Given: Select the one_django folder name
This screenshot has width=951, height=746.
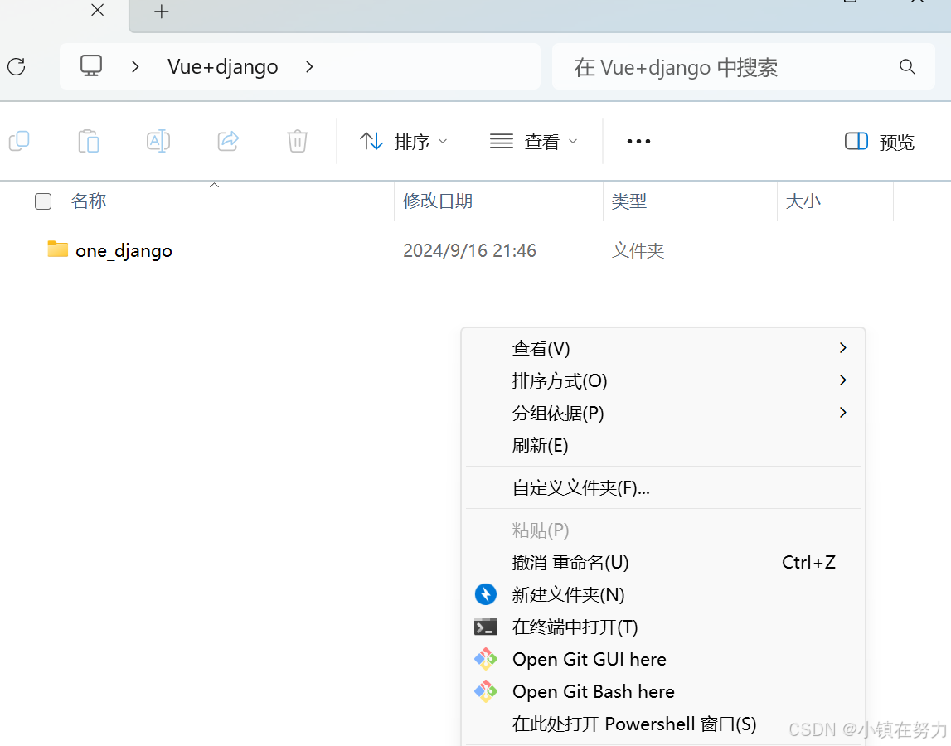Looking at the screenshot, I should pos(124,250).
